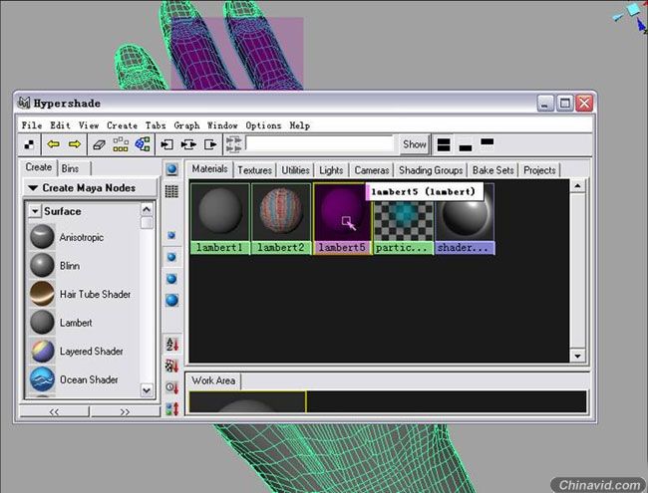Click the node list scroll up arrow
Viewport: 648px width, 493px height.
147,210
